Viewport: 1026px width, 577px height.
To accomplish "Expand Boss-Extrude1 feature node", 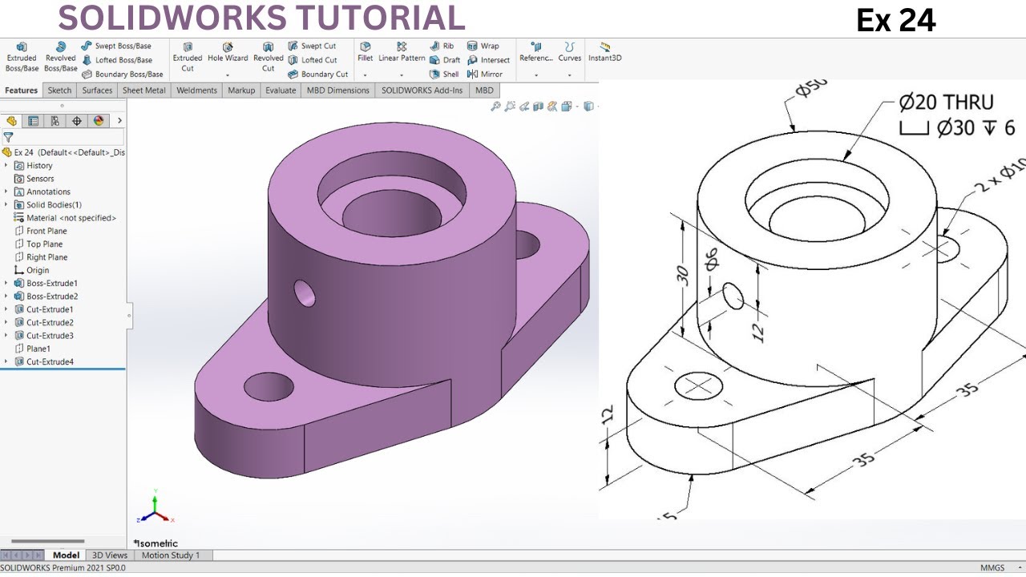I will 6,283.
